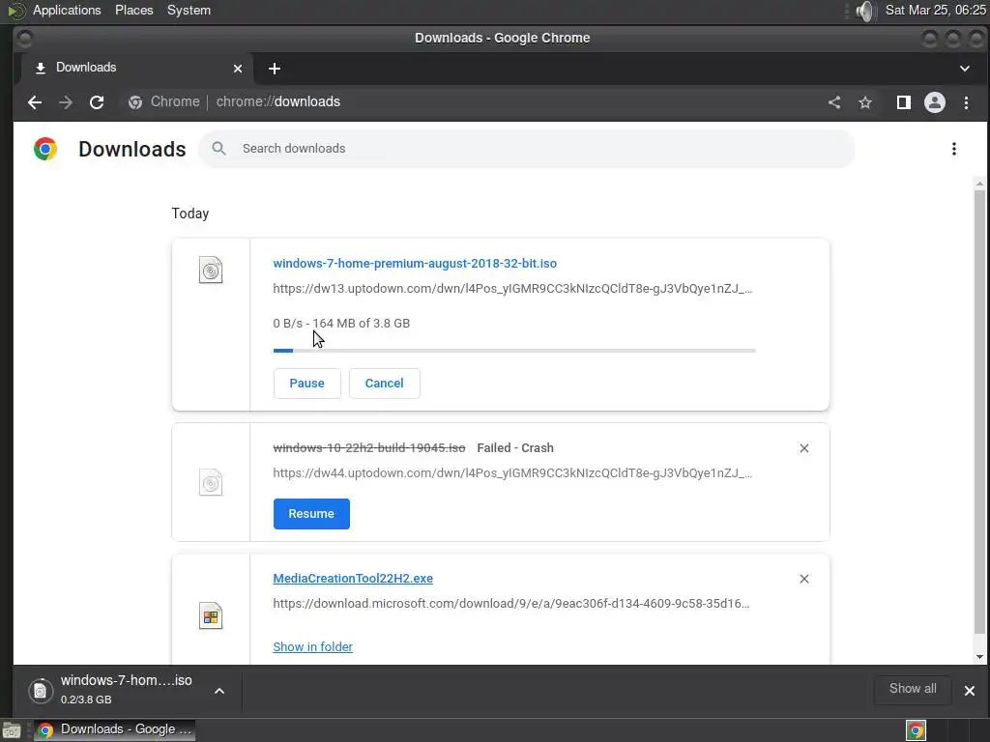Click the clock showing Sat Mar 25
The image size is (990, 742).
[936, 10]
